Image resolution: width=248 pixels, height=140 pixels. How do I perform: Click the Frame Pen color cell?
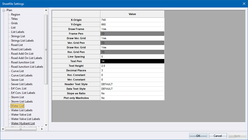(132, 34)
